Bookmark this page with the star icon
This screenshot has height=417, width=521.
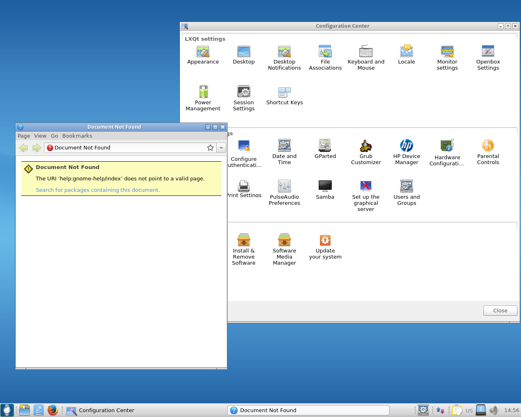point(210,148)
